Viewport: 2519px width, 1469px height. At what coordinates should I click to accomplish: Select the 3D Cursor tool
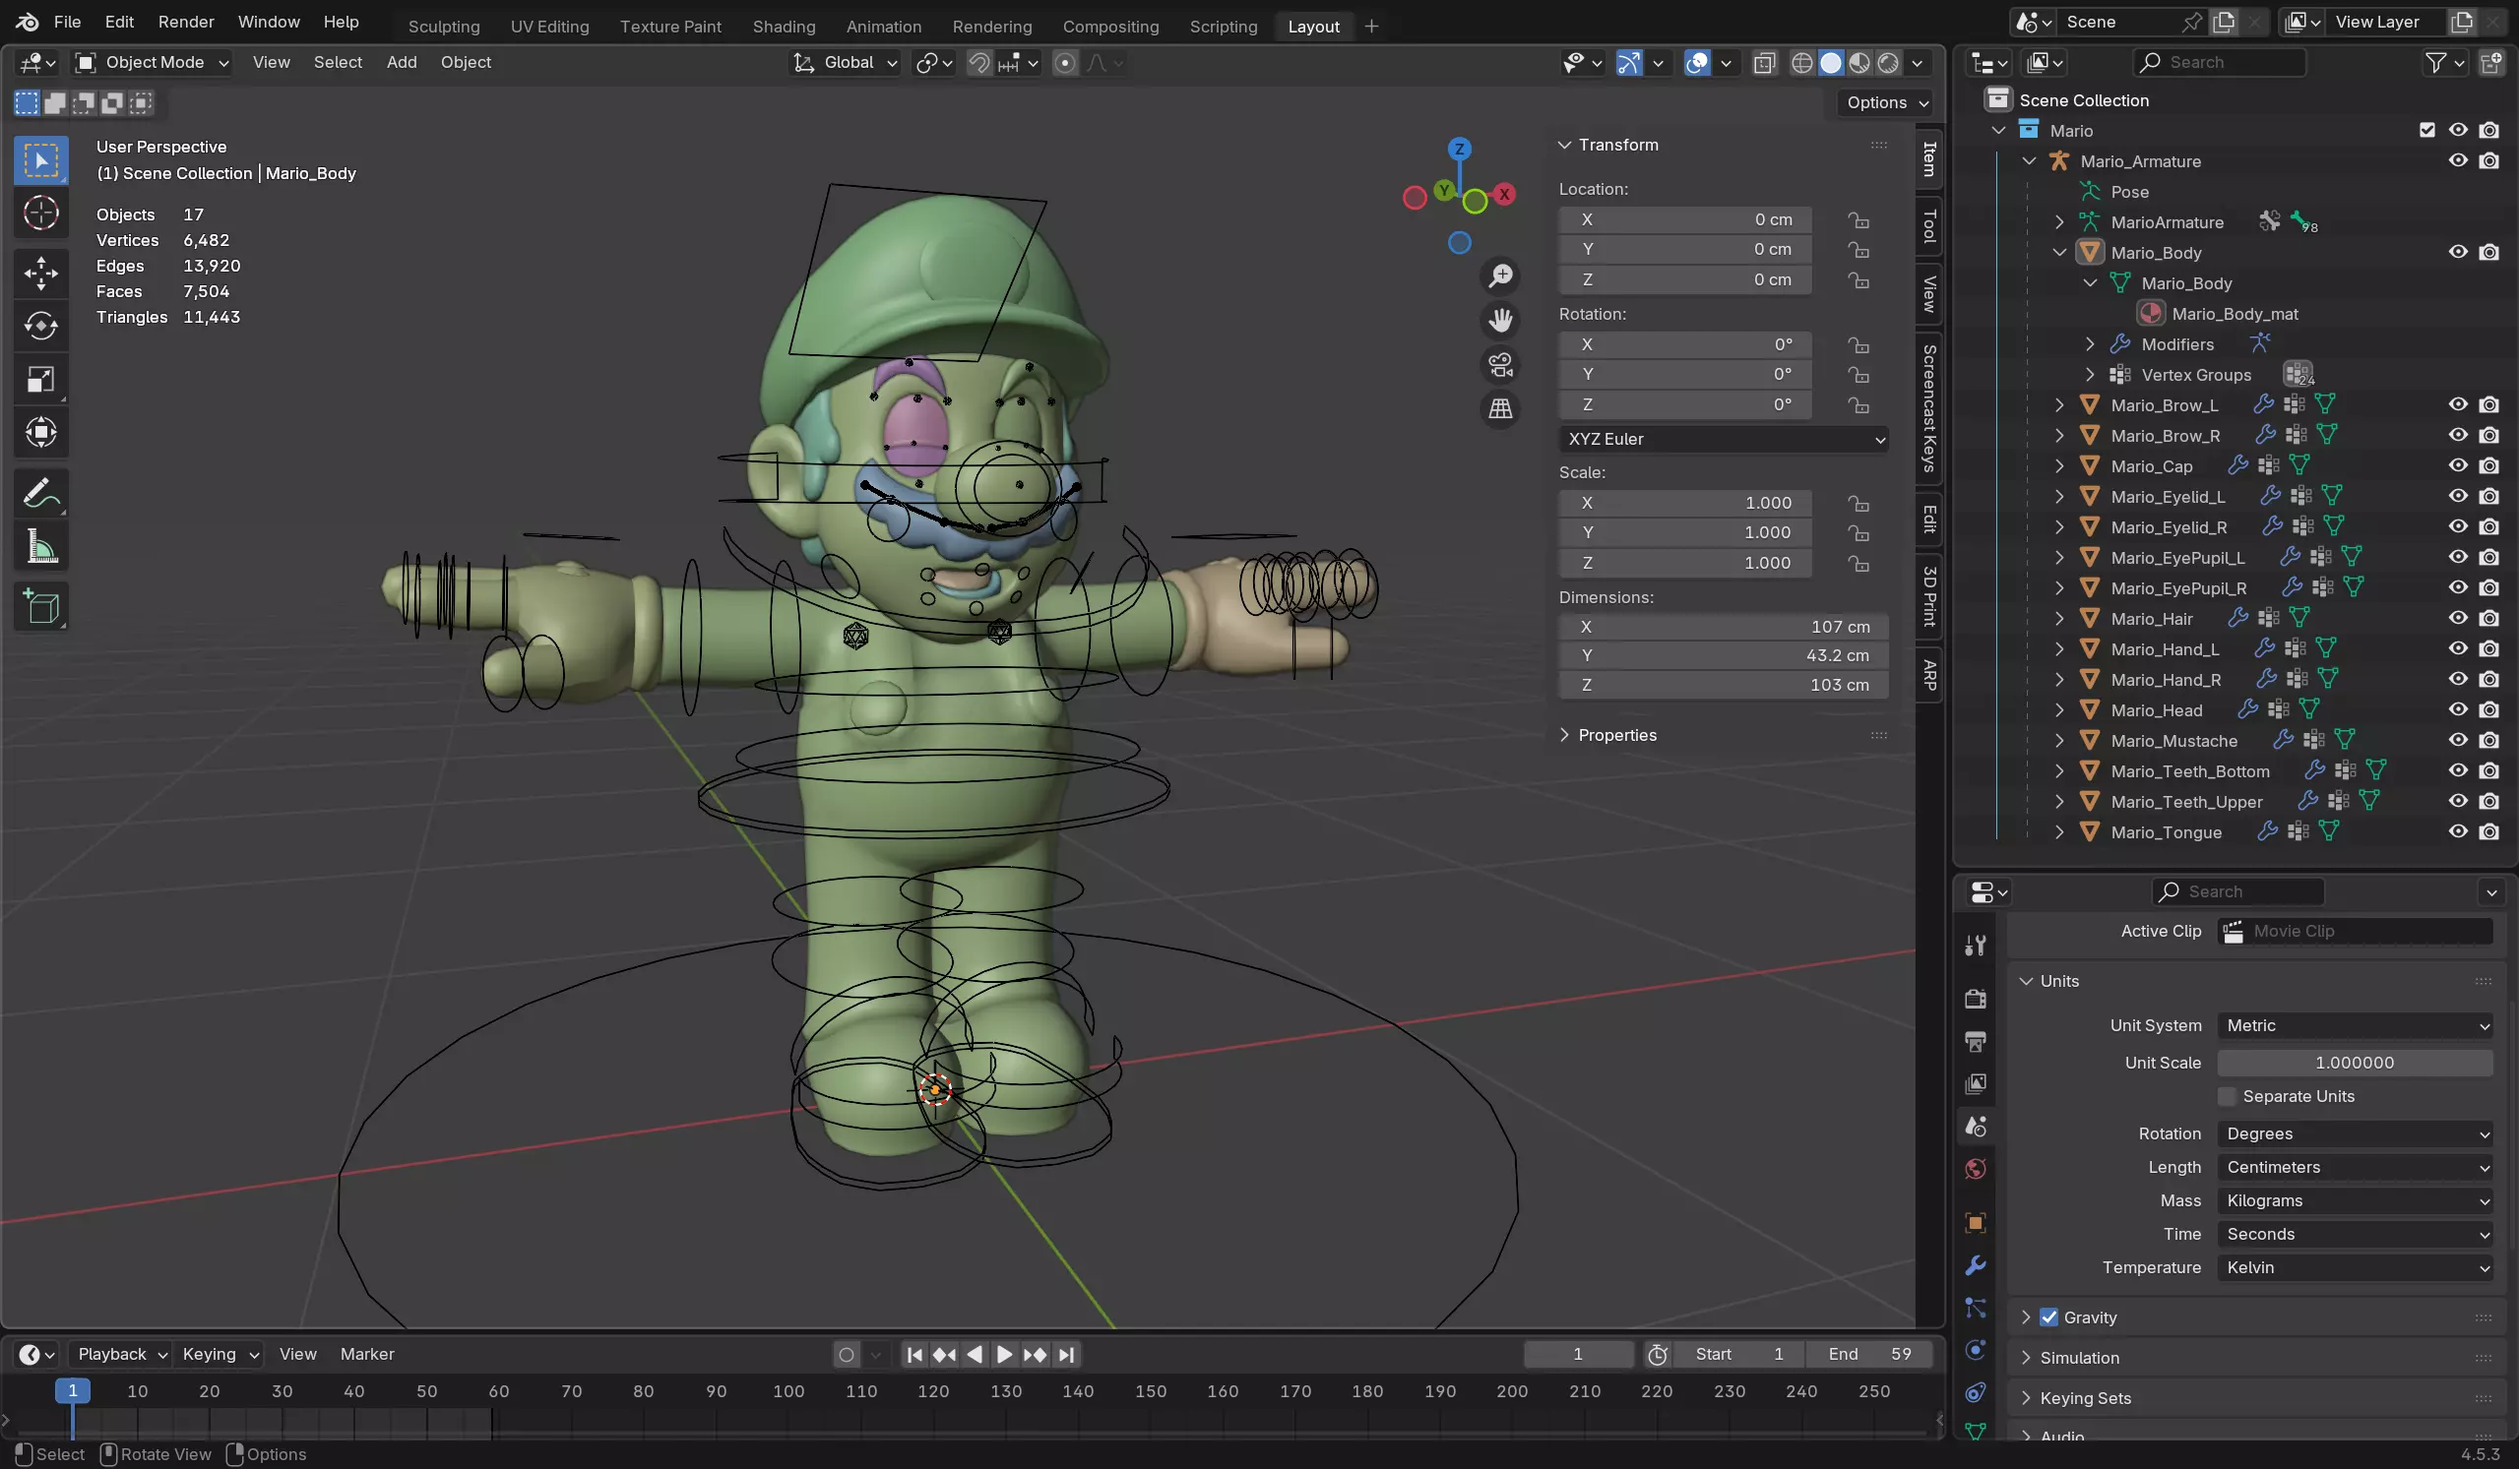coord(41,213)
